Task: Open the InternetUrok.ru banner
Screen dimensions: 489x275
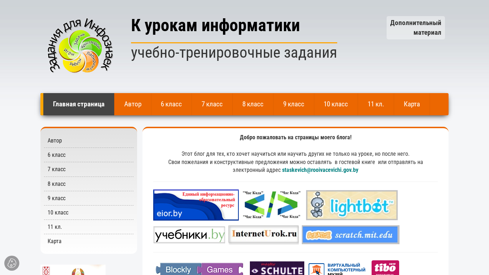Action: (263, 235)
